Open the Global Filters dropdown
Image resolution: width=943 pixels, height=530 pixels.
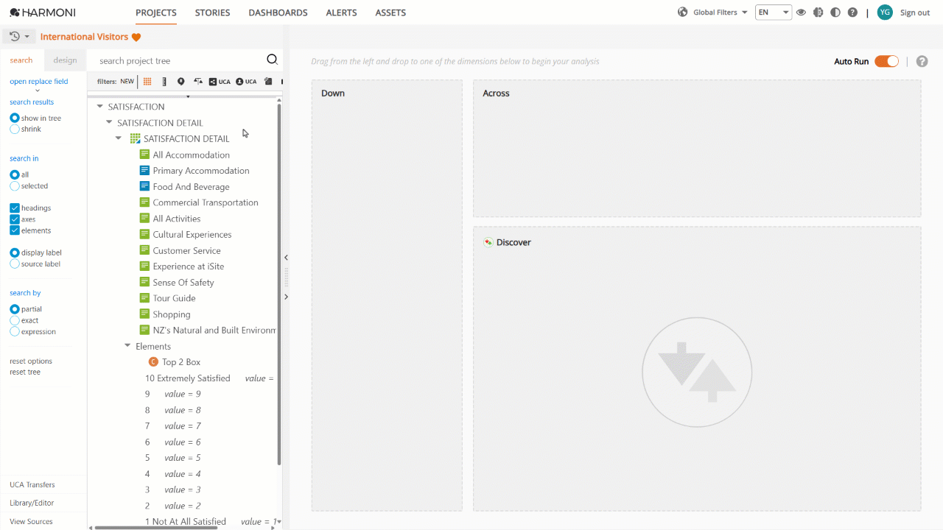pos(712,13)
